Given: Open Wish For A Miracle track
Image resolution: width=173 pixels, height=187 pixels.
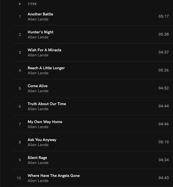Looking at the screenshot, I should [44, 50].
